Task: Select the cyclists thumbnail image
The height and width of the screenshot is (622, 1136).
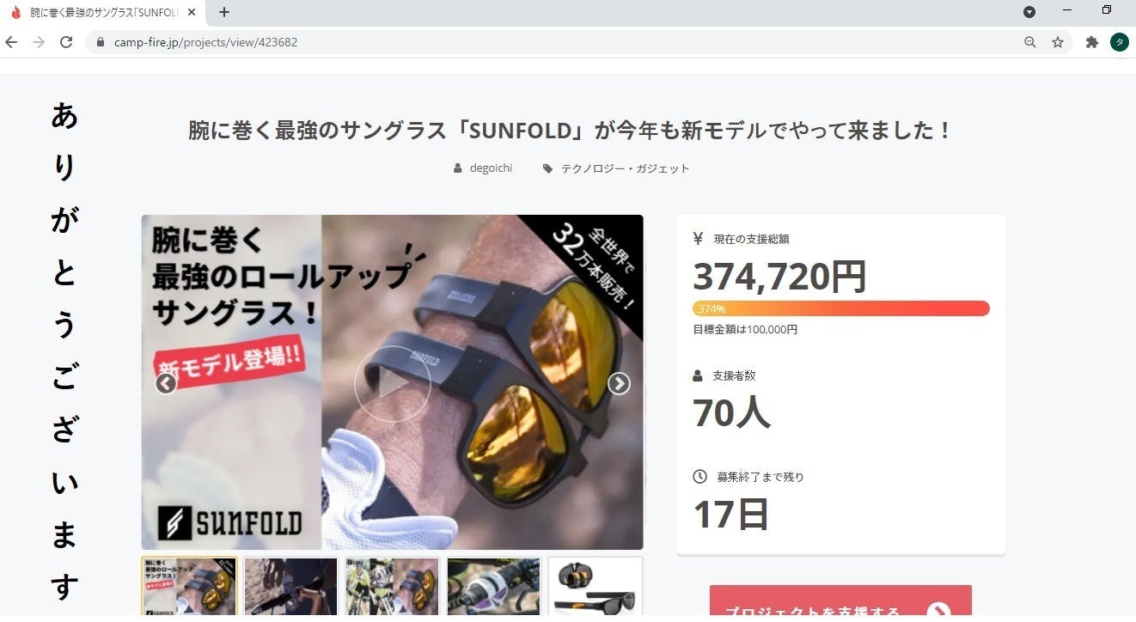Action: tap(393, 587)
